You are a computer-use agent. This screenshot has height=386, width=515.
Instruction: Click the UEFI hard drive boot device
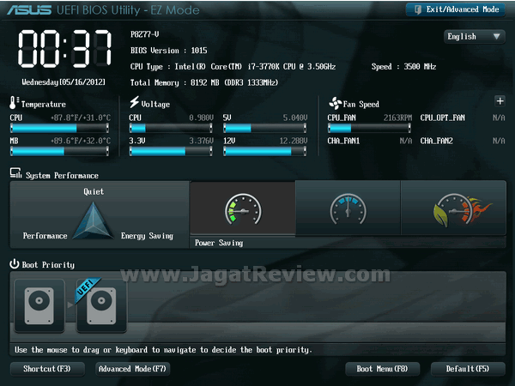pos(101,305)
